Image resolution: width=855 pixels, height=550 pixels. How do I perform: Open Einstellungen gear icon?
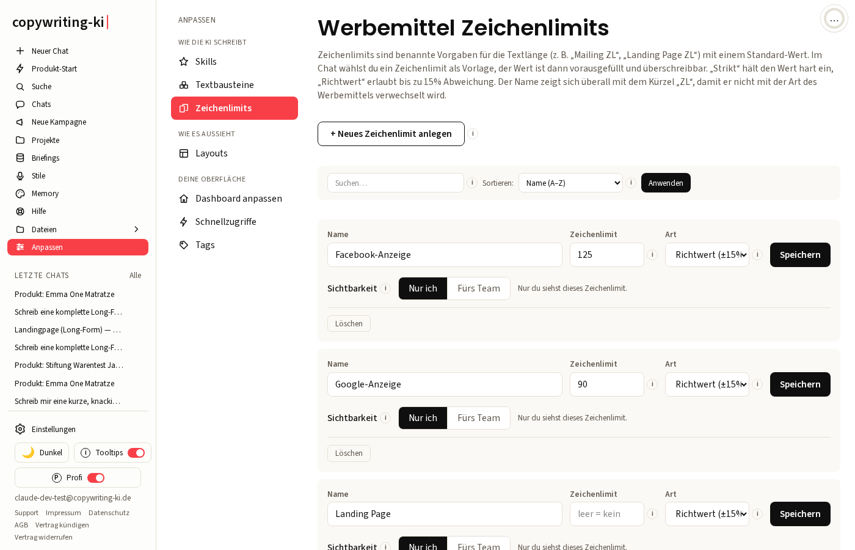point(20,429)
